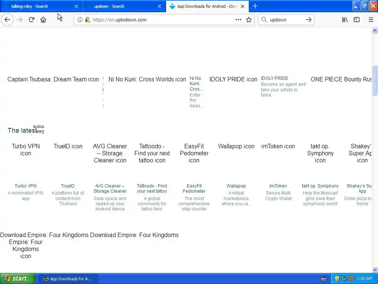This screenshot has height=284, width=378.
Task: Open the Wallapop icon
Action: 236,146
